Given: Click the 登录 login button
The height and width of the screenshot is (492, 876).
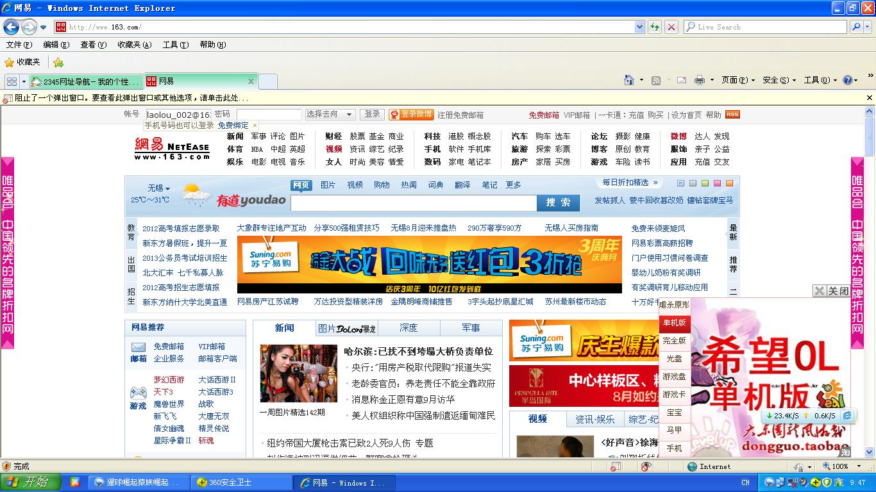Looking at the screenshot, I should pos(372,114).
